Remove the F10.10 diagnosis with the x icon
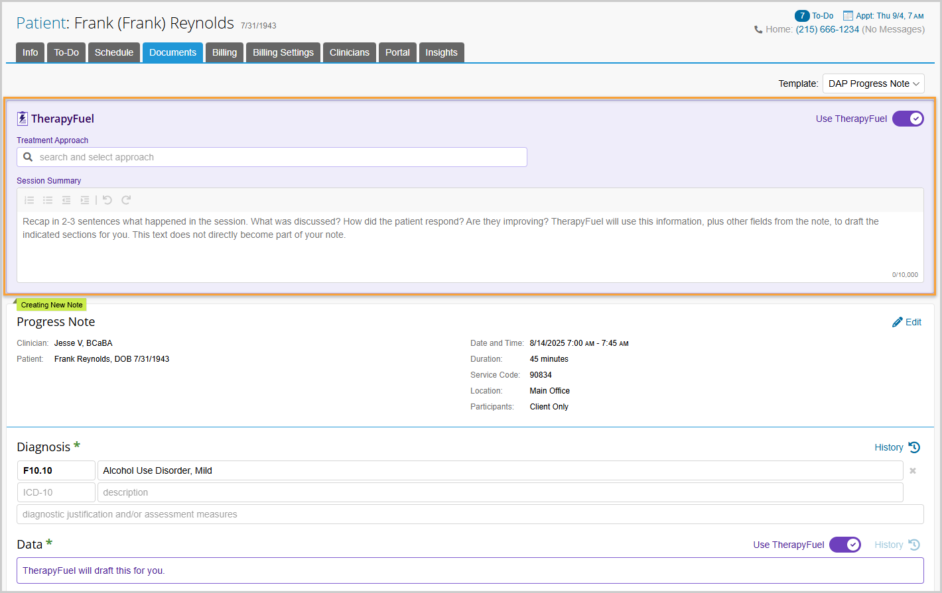942x593 pixels. coord(913,470)
